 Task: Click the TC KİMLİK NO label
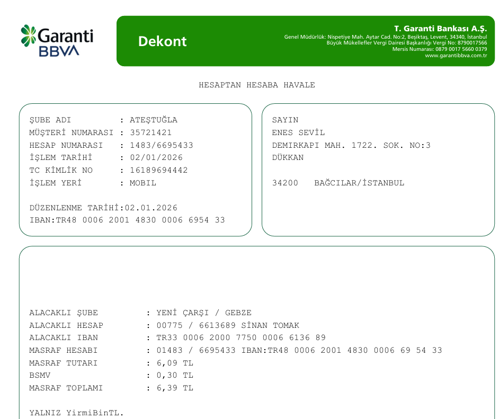(61, 170)
